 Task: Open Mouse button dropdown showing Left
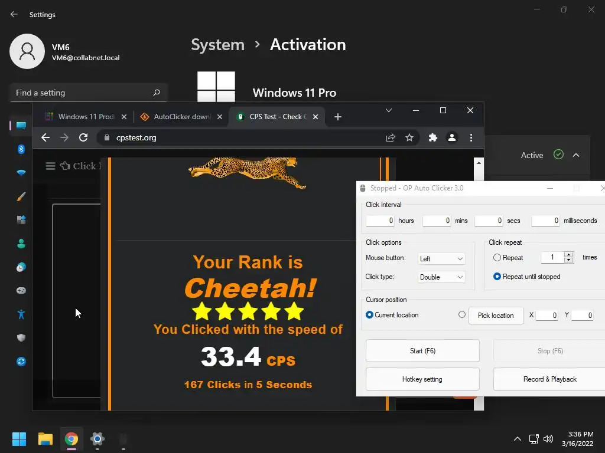pyautogui.click(x=441, y=258)
